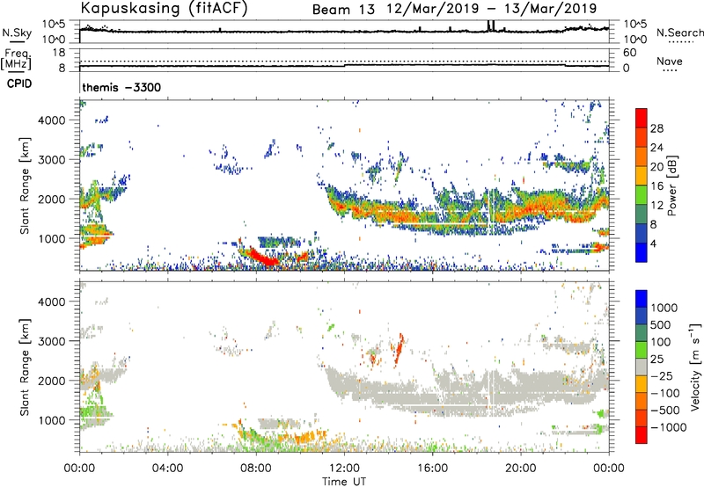Click the 'Time UT' axis label
The height and width of the screenshot is (487, 704).
[x=344, y=482]
